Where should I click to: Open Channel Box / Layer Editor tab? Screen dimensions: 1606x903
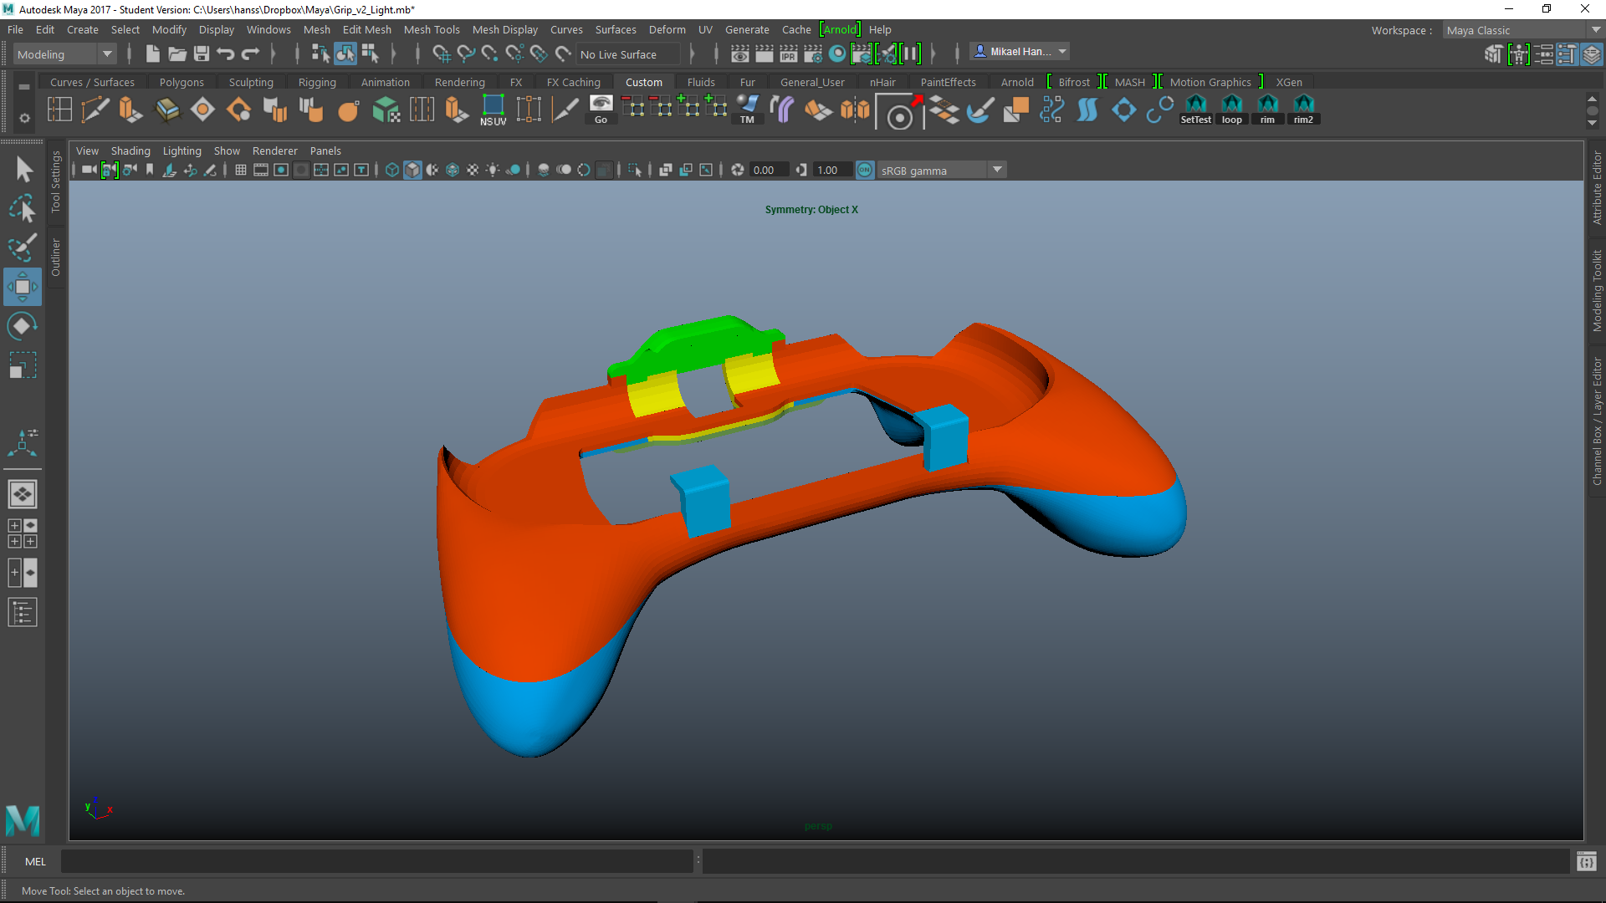pos(1597,421)
